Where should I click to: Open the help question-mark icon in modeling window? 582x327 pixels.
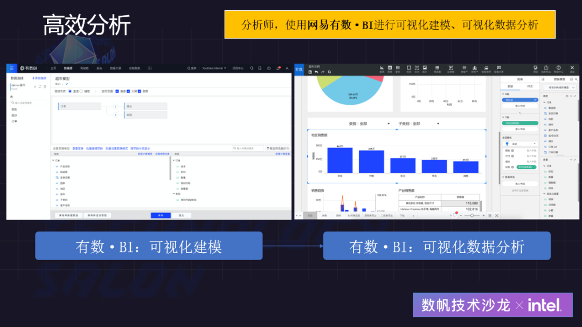pos(269,69)
